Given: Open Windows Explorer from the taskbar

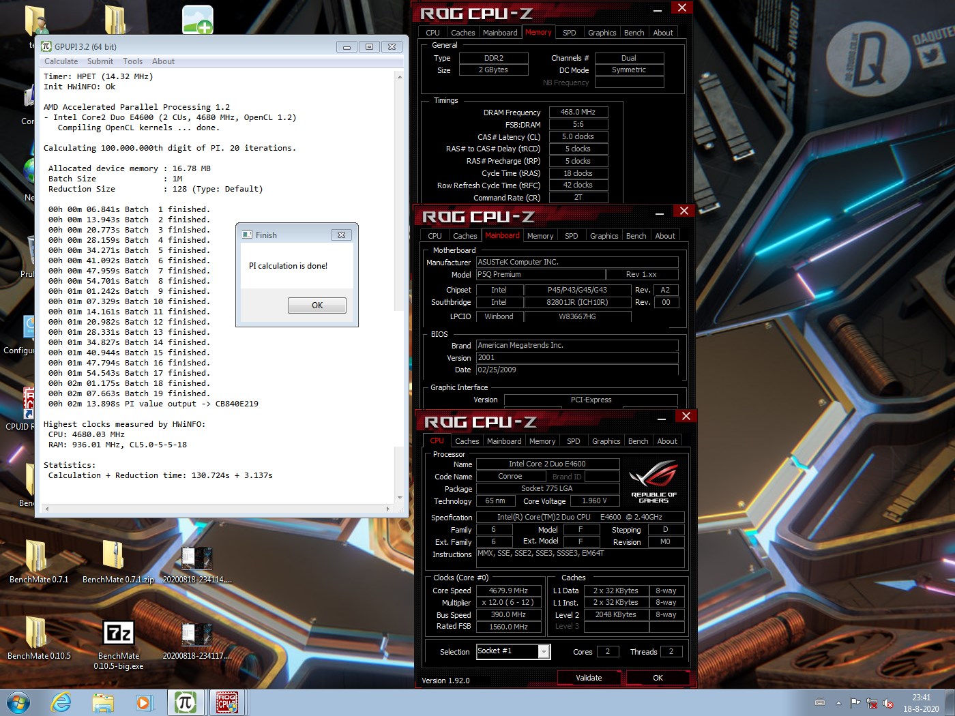Looking at the screenshot, I should [103, 702].
